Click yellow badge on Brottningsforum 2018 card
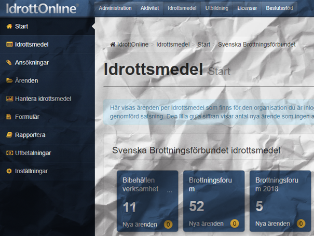This screenshot has width=314, height=236. (x=301, y=224)
